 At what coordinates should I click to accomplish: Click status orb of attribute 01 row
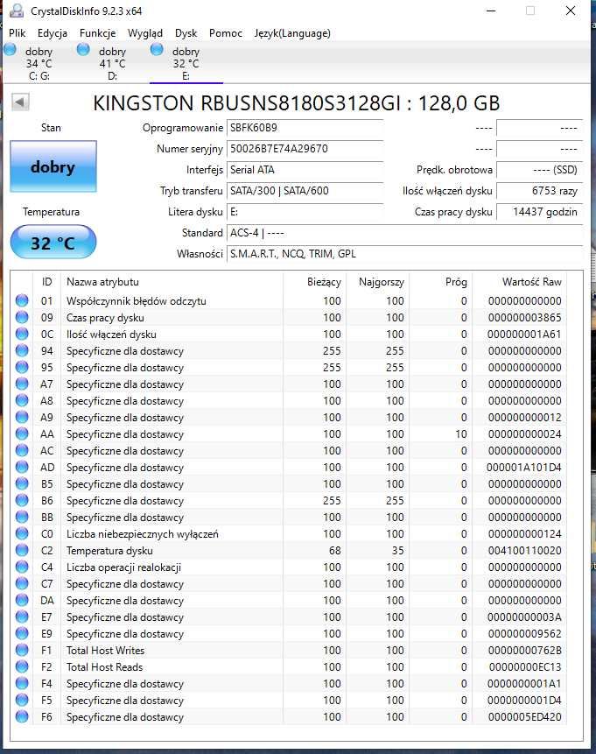click(x=22, y=300)
